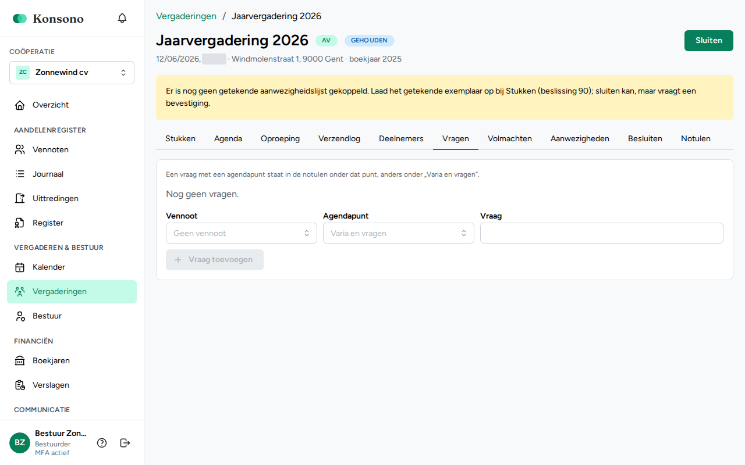
Task: Click the AV badge
Action: 327,41
